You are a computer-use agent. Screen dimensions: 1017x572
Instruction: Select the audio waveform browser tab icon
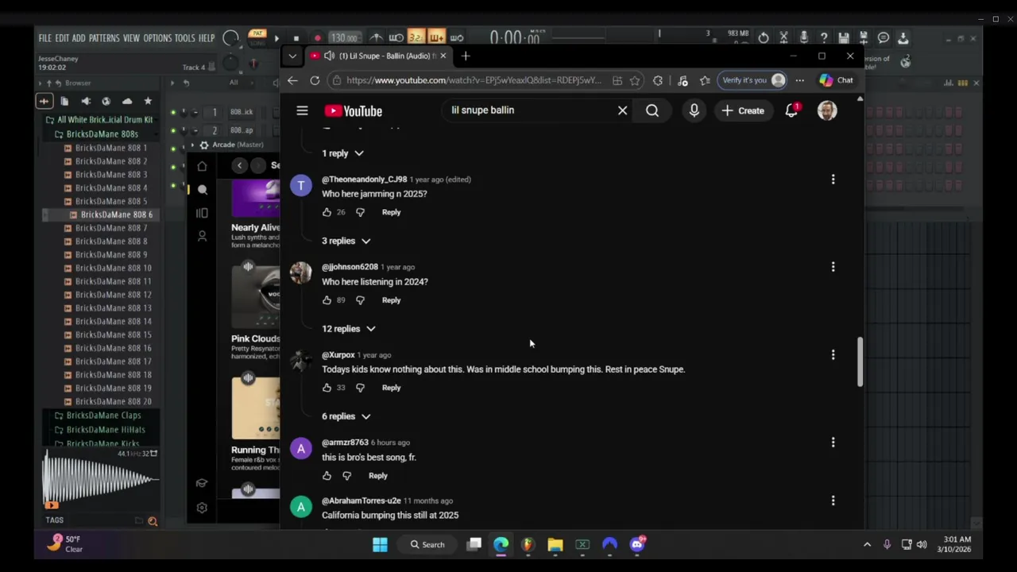44,101
